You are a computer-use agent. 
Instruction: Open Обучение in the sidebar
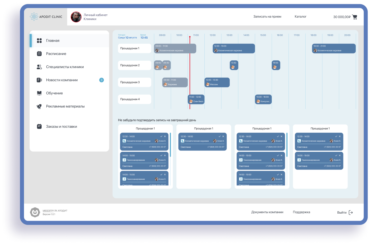69,93
